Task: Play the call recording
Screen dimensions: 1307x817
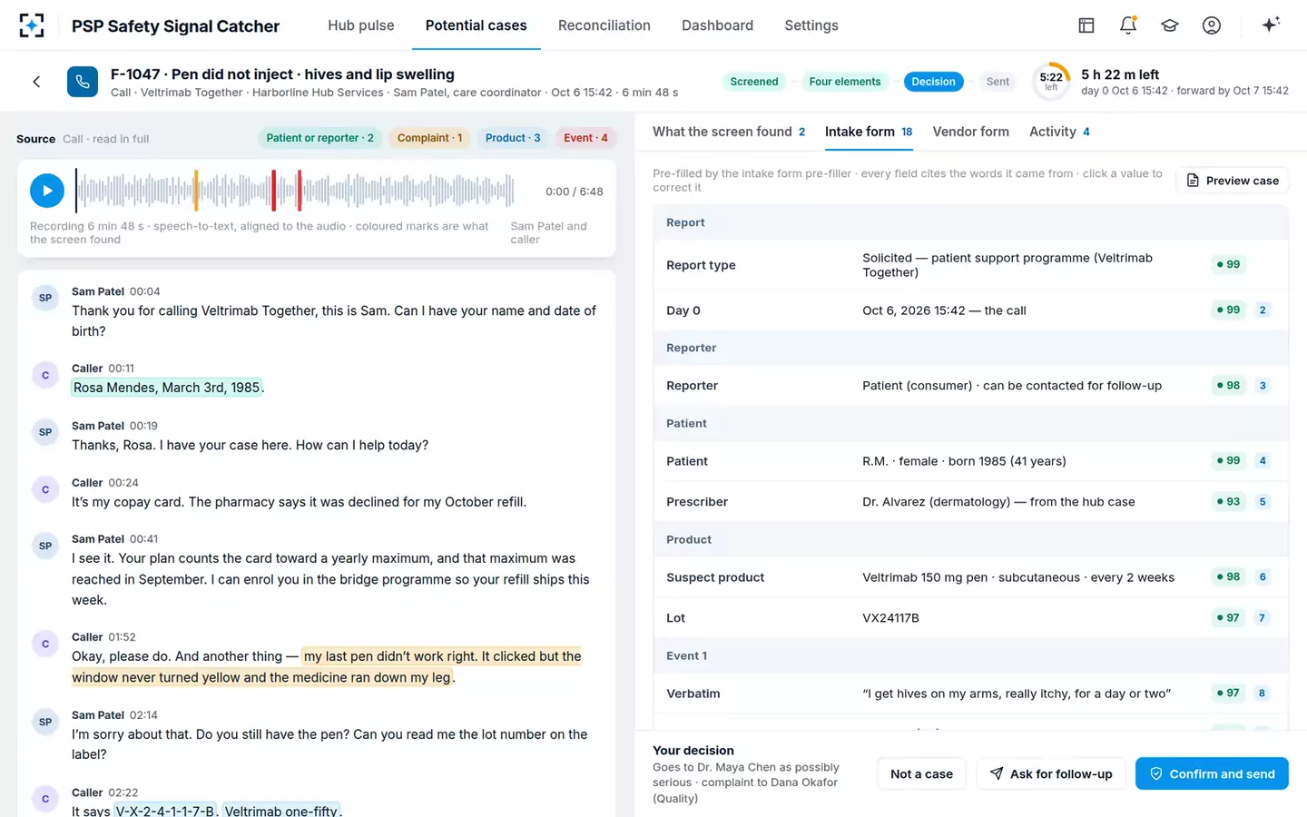Action: click(x=47, y=191)
